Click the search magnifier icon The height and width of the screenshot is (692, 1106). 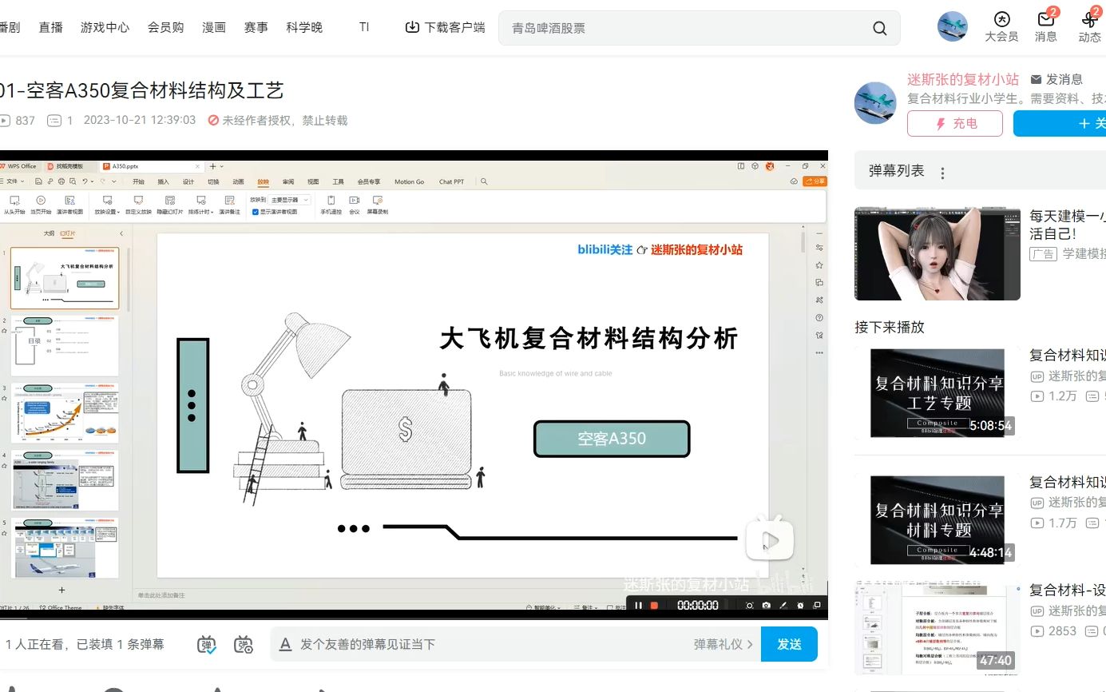coord(879,28)
